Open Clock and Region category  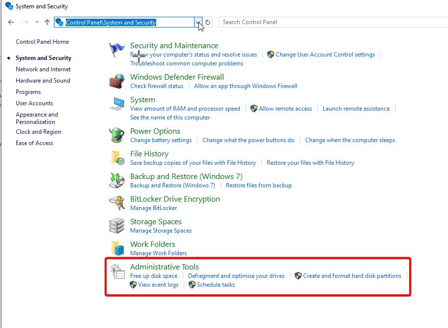[39, 132]
